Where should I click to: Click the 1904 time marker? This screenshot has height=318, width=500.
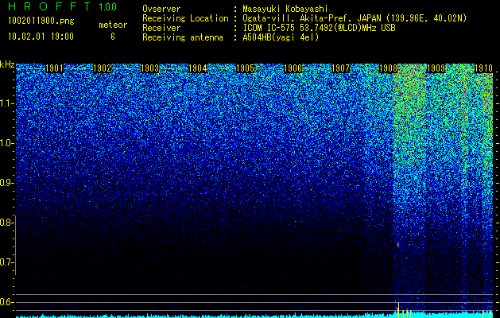(198, 68)
